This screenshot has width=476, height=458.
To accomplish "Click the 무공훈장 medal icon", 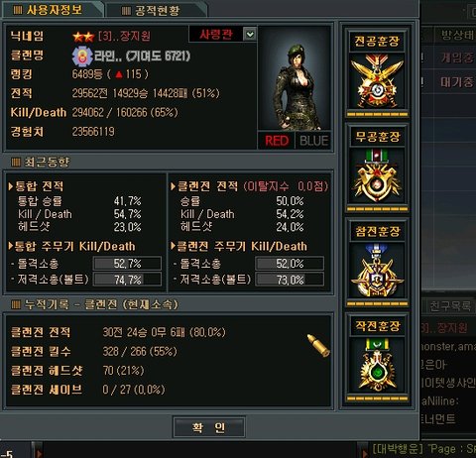I will coord(377,175).
